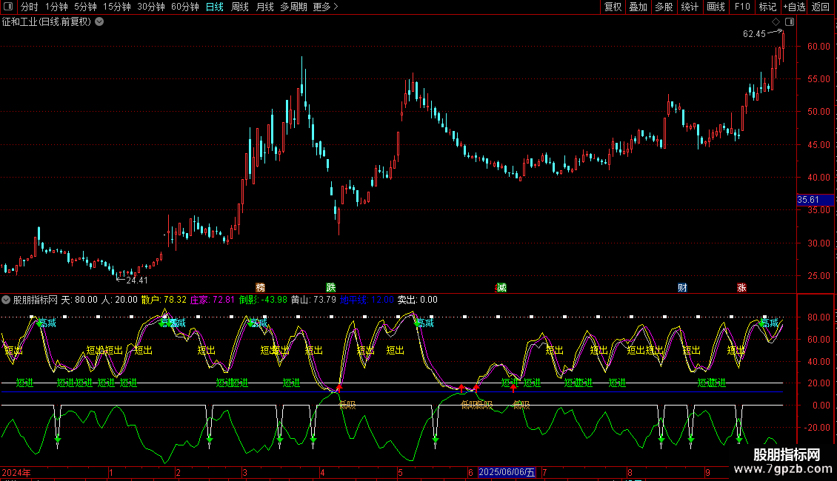
Task: Expand the 股朋指标网 indicator dropdown arrow
Action: coord(7,300)
